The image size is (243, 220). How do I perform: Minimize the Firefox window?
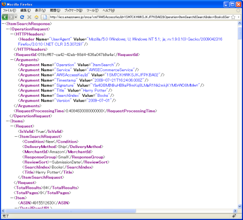point(226,4)
